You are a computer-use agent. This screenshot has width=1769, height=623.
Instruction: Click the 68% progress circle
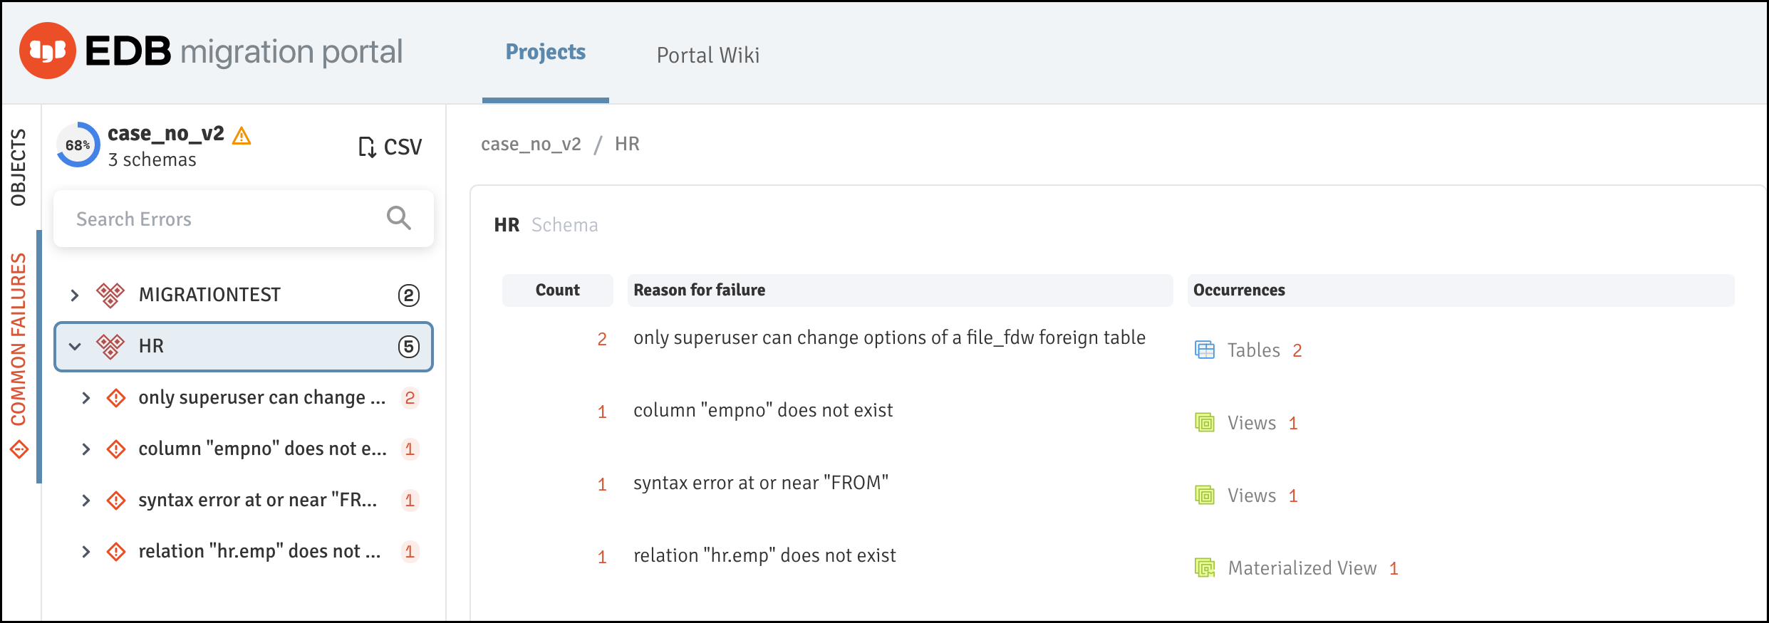coord(78,145)
